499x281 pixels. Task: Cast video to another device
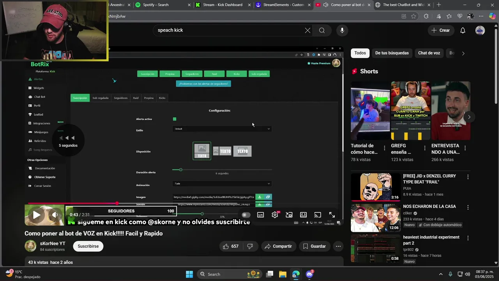(x=318, y=215)
